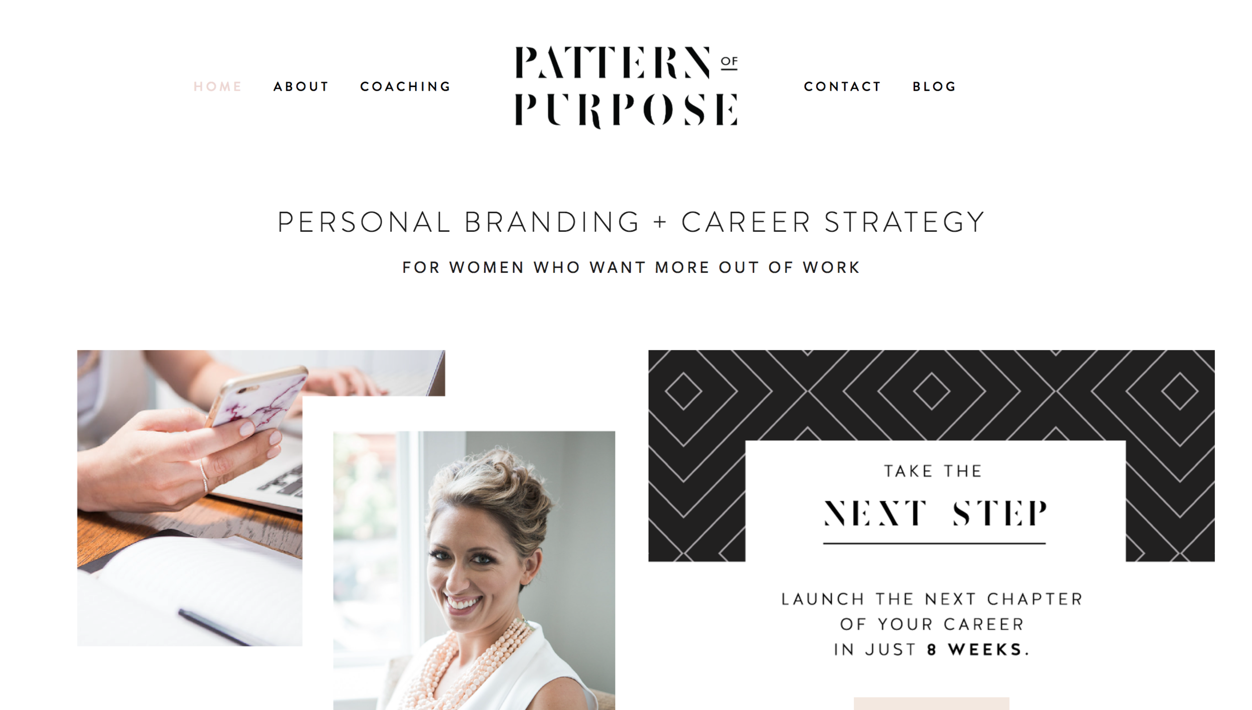Screen dimensions: 1252x710
Task: Open the HOME navigation link
Action: pyautogui.click(x=217, y=87)
